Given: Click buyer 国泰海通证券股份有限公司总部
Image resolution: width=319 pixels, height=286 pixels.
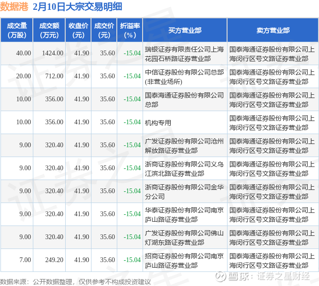Looking at the screenshot, I should pyautogui.click(x=184, y=100).
